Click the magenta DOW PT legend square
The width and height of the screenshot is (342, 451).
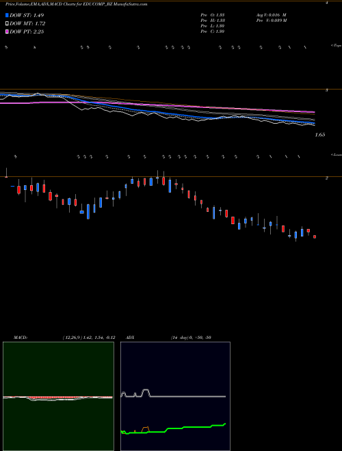tap(7, 31)
